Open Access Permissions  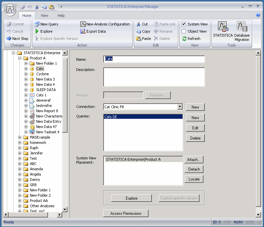126,213
